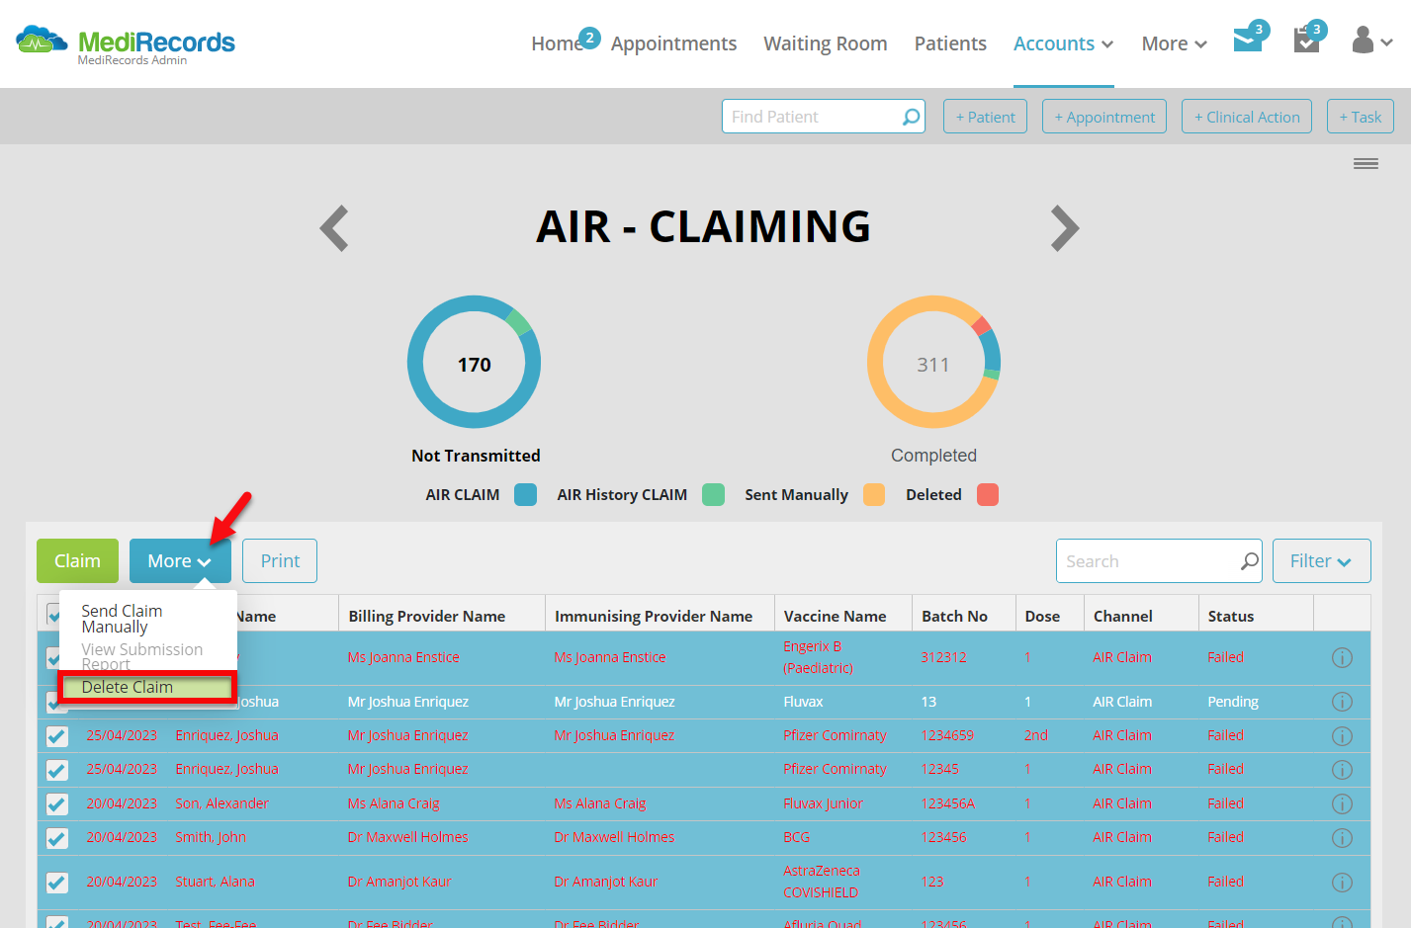Choose Delete Claim from the menu
1411x928 pixels.
[146, 687]
